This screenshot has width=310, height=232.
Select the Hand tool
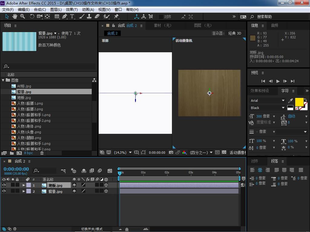[15, 17]
